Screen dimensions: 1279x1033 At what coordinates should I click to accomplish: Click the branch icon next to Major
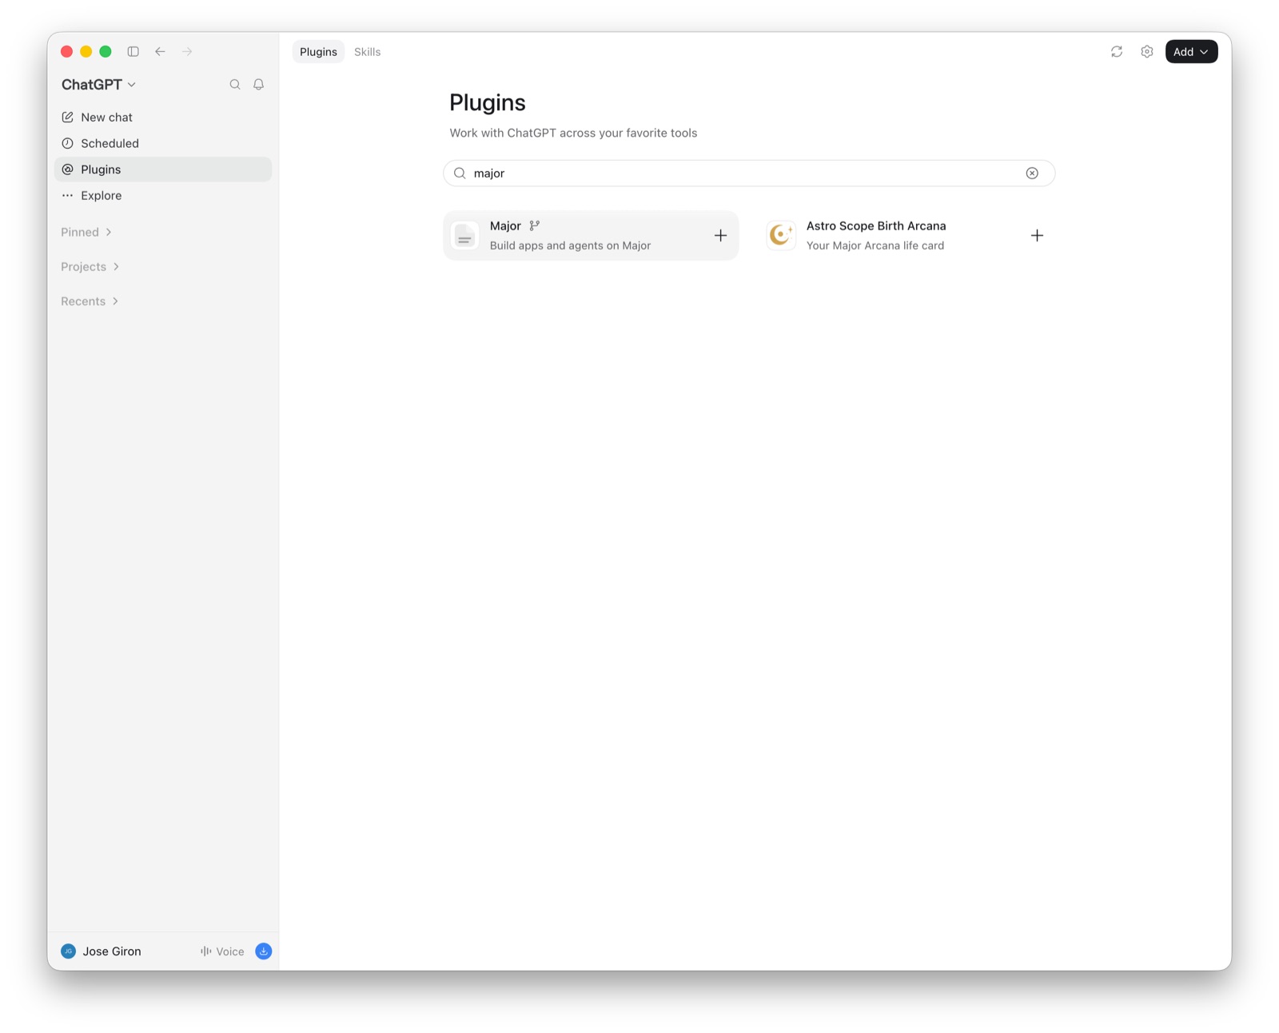coord(535,226)
